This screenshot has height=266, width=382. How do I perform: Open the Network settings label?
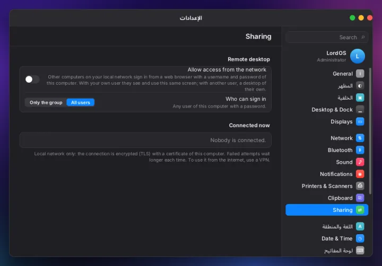pos(342,138)
